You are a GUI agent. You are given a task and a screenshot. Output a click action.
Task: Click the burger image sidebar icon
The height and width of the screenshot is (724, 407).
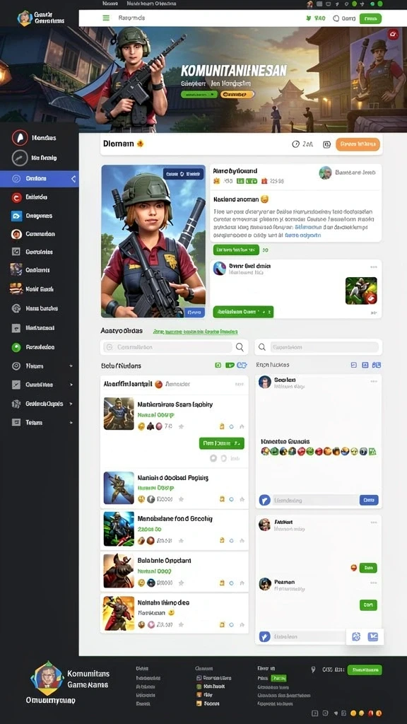[x=16, y=289]
